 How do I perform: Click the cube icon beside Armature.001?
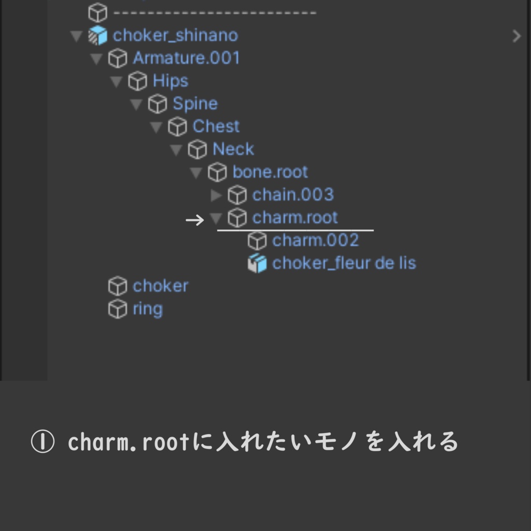click(x=118, y=58)
